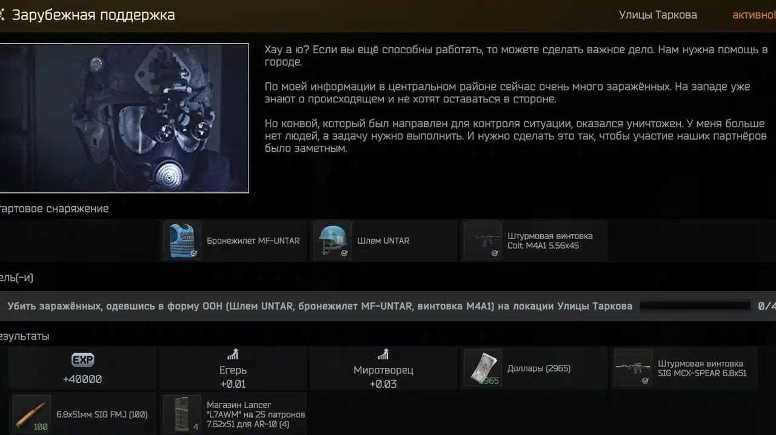Click the Lancer L7AWM magazine icon
776x435 pixels.
182,414
